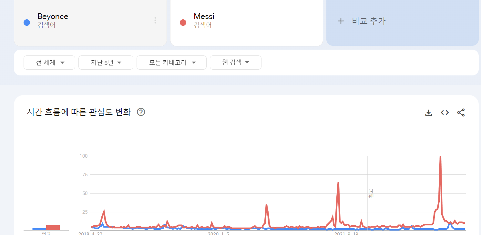Click the note marker on the chart
This screenshot has height=235, width=481.
371,193
